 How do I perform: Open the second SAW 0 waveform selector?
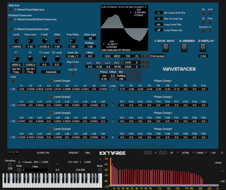tap(132, 67)
